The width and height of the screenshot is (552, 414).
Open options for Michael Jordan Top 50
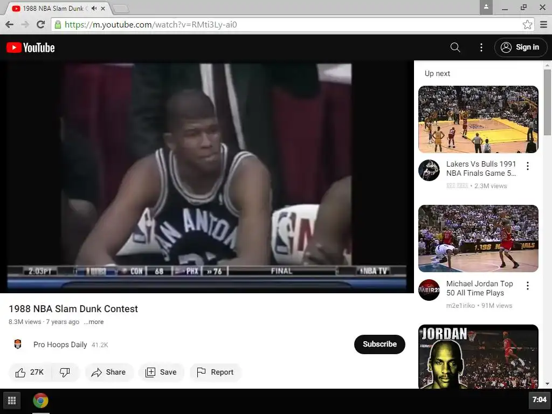(527, 286)
